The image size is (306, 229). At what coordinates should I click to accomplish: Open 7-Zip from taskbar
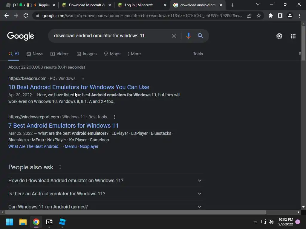49,222
